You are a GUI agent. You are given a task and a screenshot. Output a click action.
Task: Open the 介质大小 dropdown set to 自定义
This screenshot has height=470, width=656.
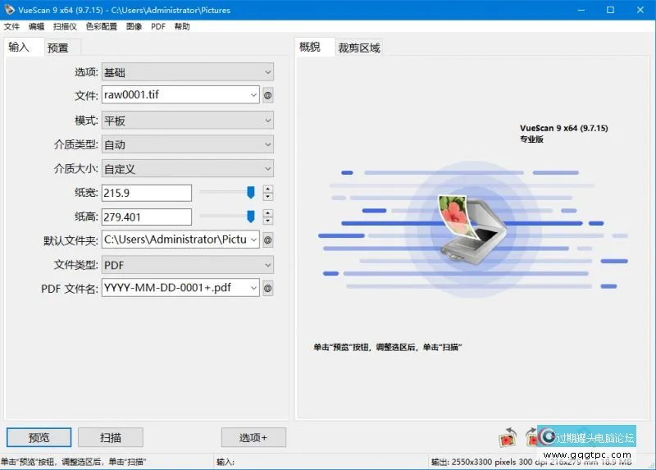[188, 169]
